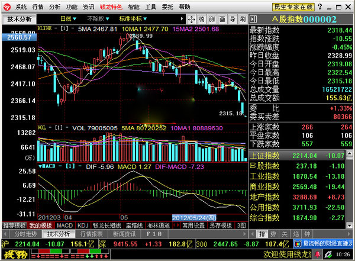Switch to the KDJ indicator tab

coord(83,225)
